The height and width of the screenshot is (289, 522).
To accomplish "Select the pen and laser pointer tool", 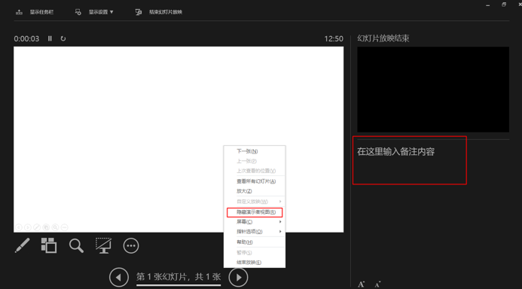I will click(23, 246).
